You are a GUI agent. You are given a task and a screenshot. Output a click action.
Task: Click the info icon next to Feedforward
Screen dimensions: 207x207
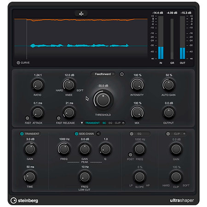point(122,74)
